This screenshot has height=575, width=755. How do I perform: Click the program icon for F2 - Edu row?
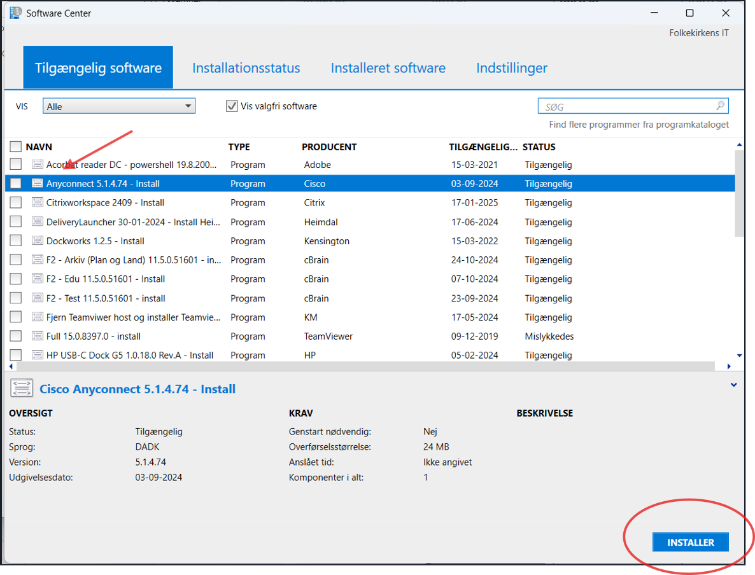pos(38,279)
